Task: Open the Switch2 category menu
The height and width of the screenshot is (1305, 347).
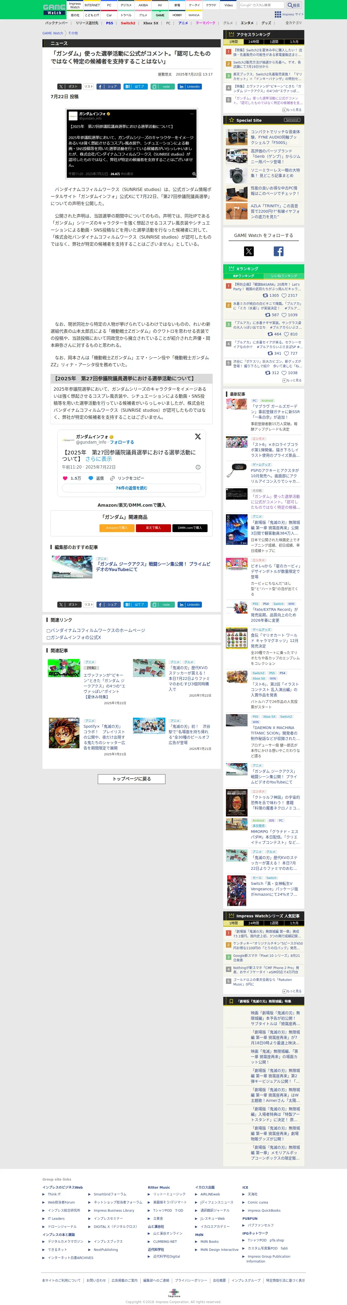Action: pyautogui.click(x=128, y=23)
